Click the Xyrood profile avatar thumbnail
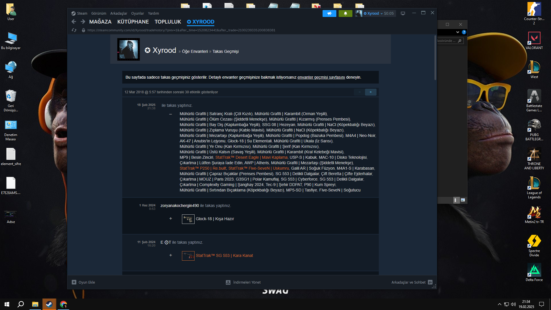Viewport: 551px width, 310px height. [x=128, y=49]
